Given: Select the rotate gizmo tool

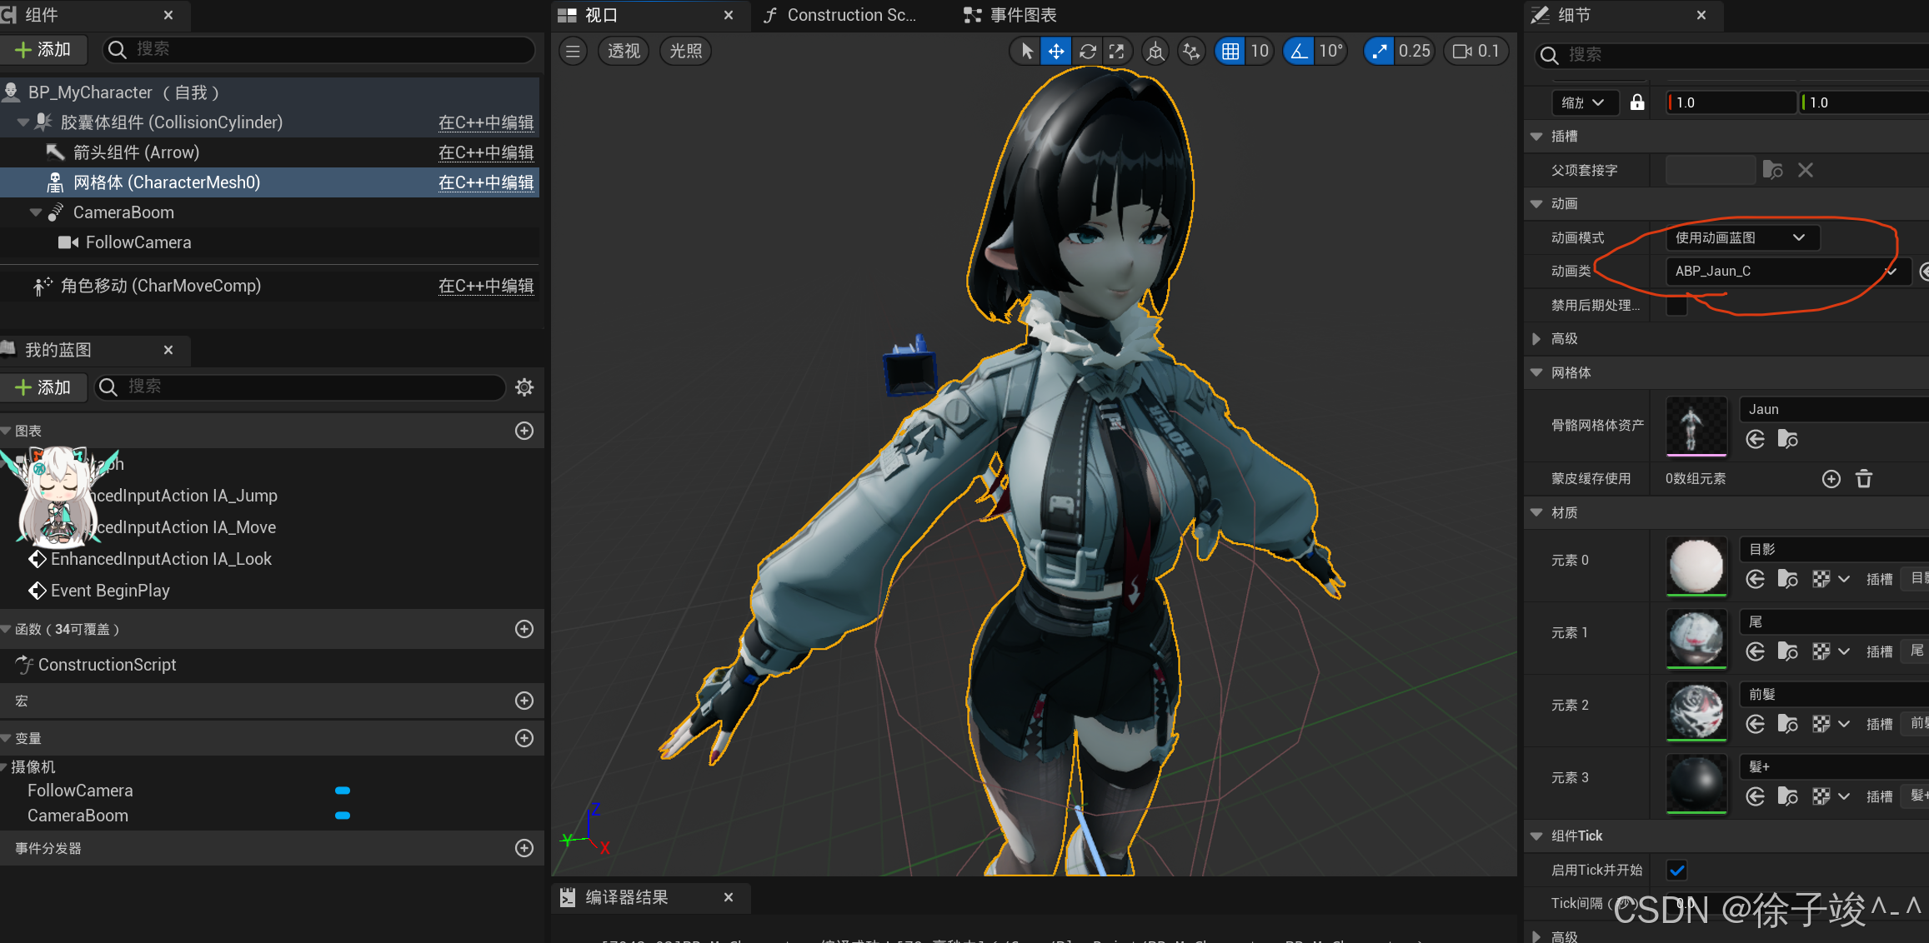Looking at the screenshot, I should click(1087, 52).
